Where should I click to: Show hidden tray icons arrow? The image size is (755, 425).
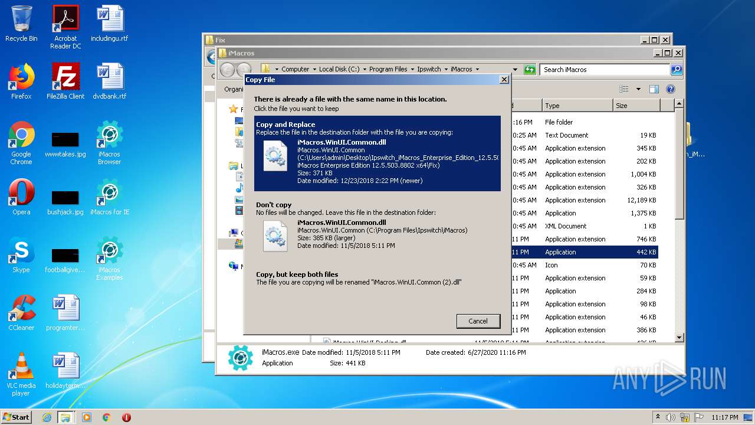point(658,417)
